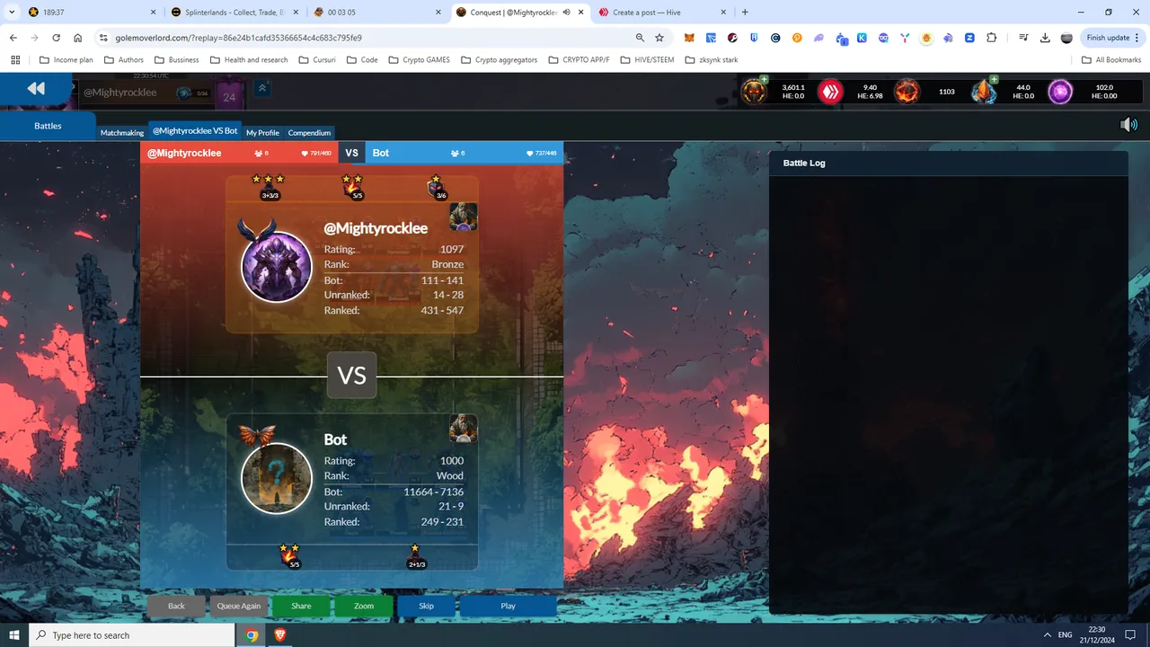
Task: Click the browser home button
Action: click(x=78, y=38)
